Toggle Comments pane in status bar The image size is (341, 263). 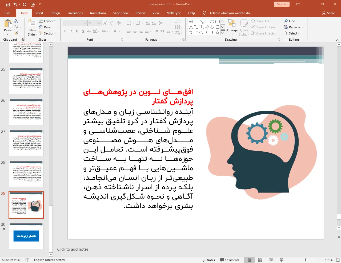point(230,260)
